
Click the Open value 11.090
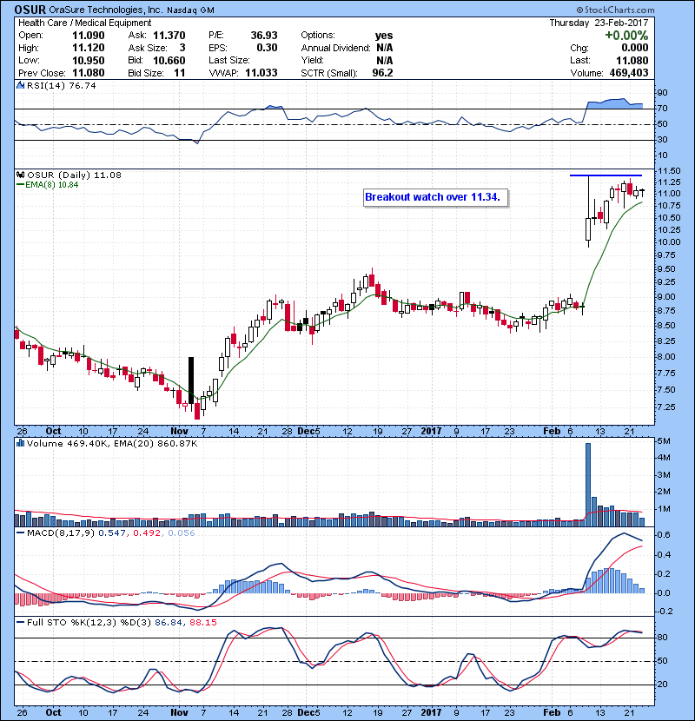coord(89,36)
